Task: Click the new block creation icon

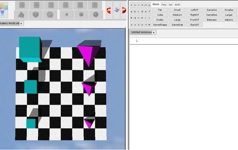Action: point(4,10)
